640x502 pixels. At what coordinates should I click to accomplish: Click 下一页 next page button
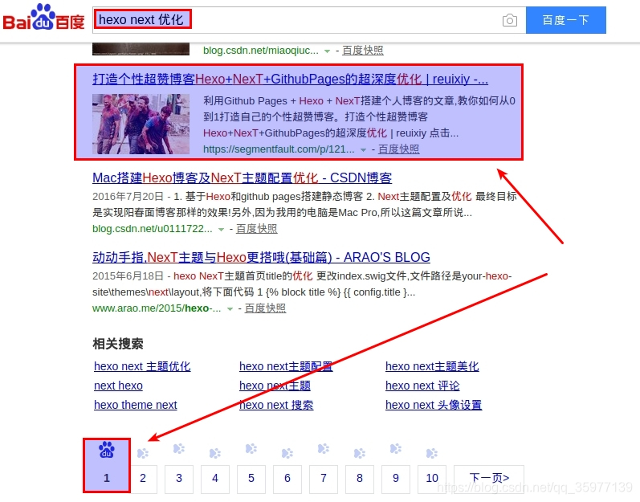point(489,480)
